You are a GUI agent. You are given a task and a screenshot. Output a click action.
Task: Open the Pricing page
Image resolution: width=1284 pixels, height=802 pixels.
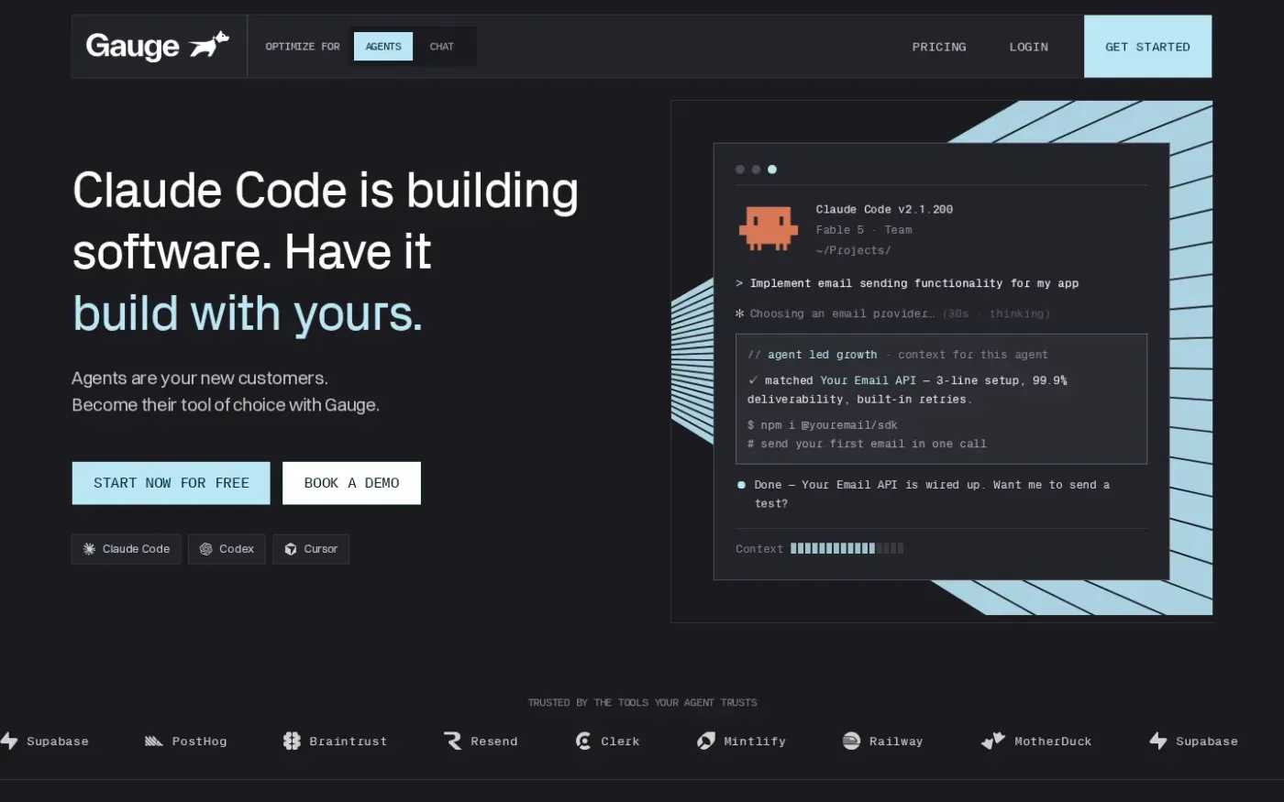point(939,47)
